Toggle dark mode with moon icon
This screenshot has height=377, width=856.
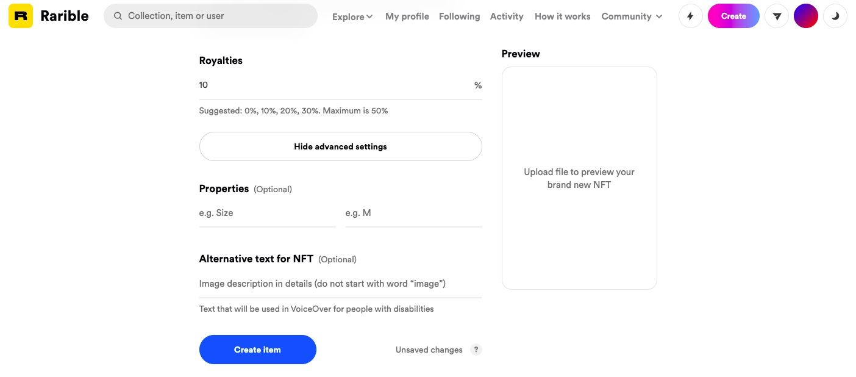pyautogui.click(x=835, y=16)
